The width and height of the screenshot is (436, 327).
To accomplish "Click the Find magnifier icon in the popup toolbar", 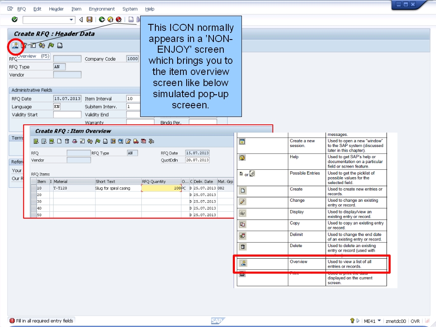I will (121, 142).
